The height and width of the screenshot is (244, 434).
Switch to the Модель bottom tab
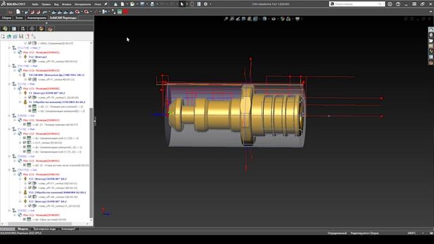point(23,229)
